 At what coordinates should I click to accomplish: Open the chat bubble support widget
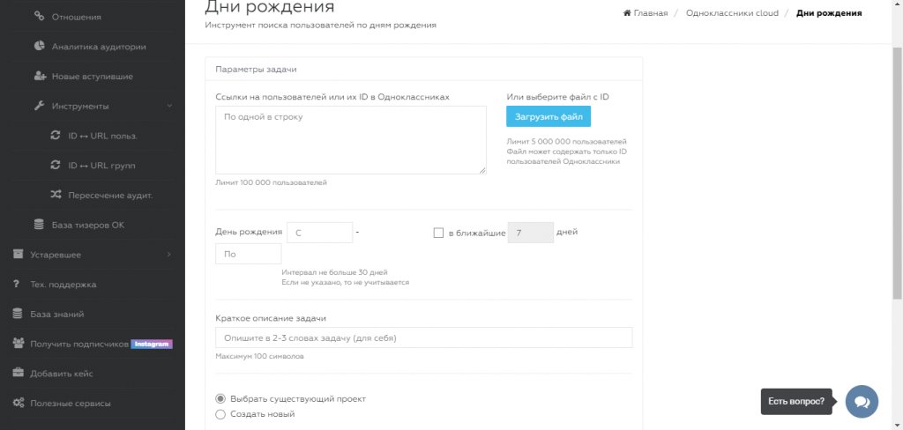point(862,401)
